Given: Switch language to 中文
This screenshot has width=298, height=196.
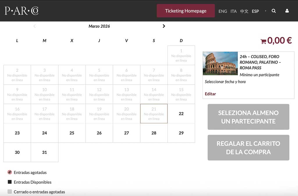Looking at the screenshot, I should tap(244, 11).
